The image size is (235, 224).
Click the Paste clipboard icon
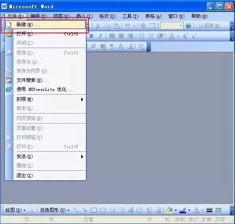(x=116, y=26)
